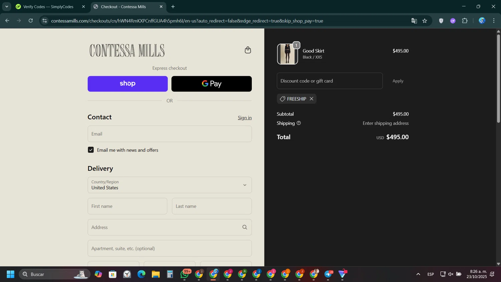501x282 pixels.
Task: Close the Checkout Contessa Mills tab
Action: (161, 7)
